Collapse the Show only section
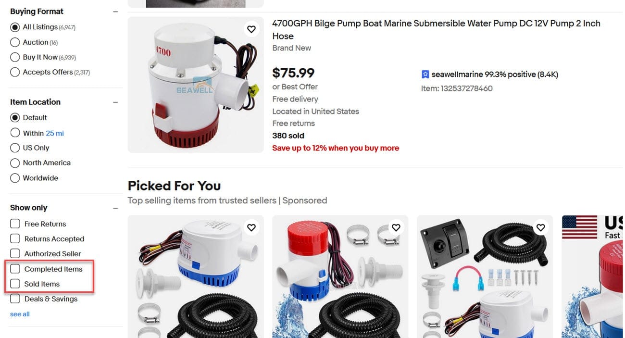The width and height of the screenshot is (625, 338). [x=115, y=208]
